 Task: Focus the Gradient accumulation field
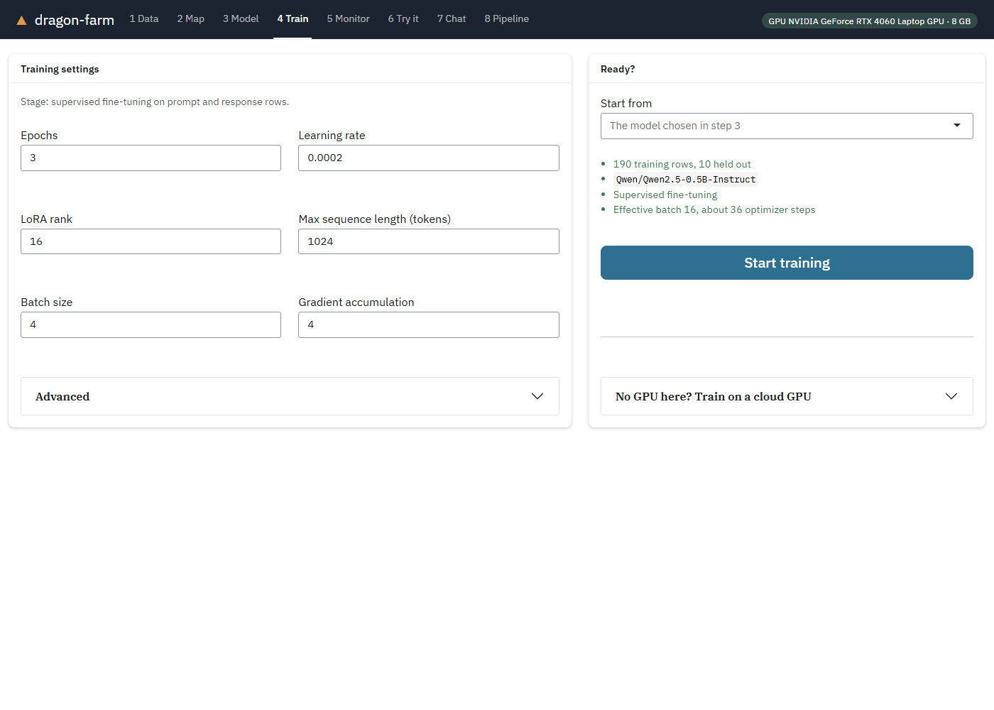(x=429, y=324)
